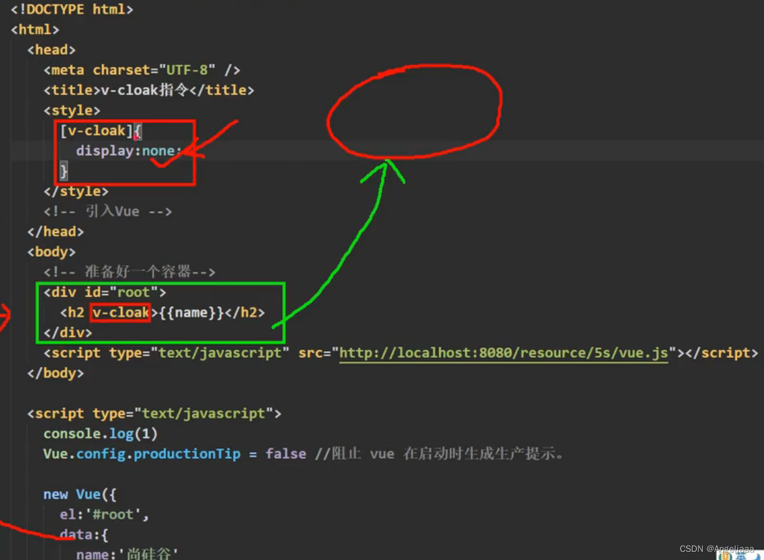764x560 pixels.
Task: Click the Vue.config.productionTip = false code
Action: click(174, 454)
